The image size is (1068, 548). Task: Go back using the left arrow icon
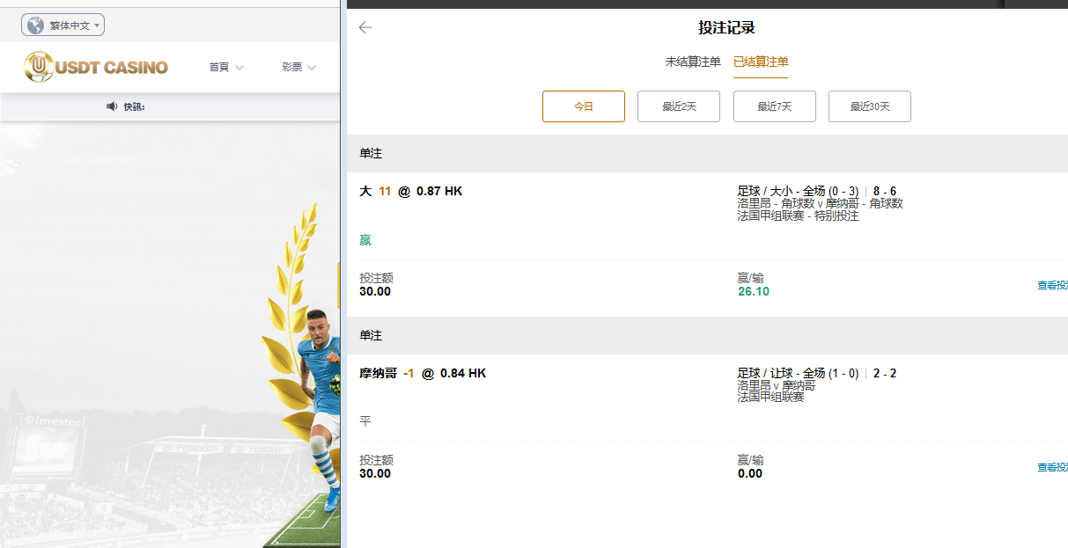[x=365, y=27]
